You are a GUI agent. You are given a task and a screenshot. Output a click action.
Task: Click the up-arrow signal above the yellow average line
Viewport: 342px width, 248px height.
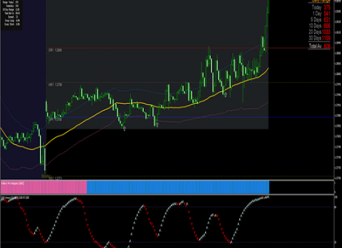click(x=226, y=95)
